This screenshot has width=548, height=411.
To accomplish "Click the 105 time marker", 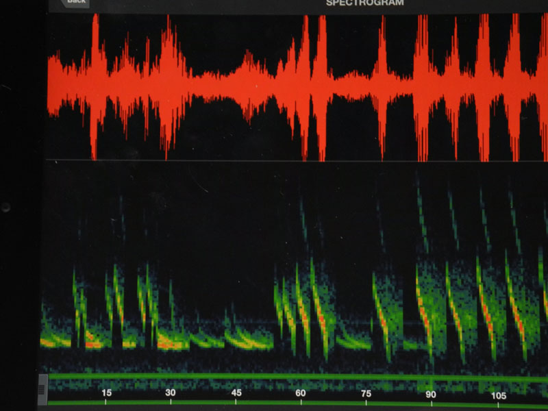I will click(x=499, y=396).
